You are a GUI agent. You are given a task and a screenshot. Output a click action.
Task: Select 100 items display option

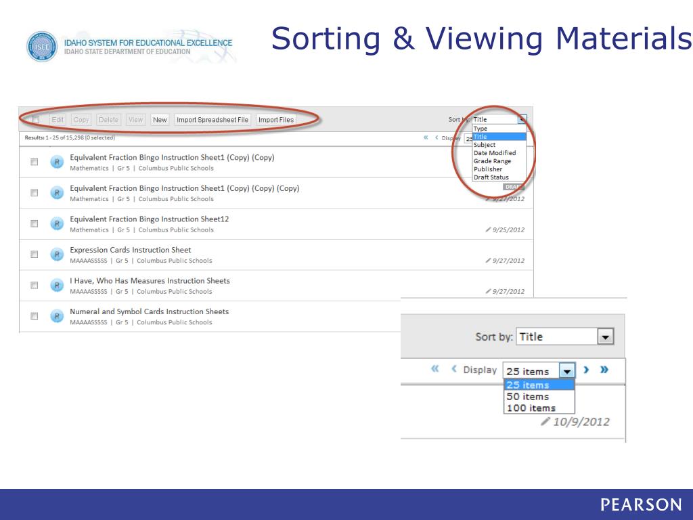click(539, 408)
